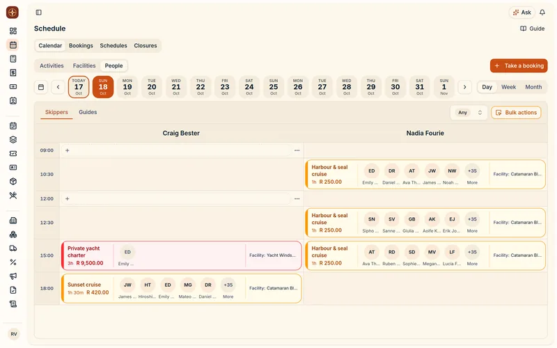The image size is (557, 348).
Task: Open the dashboard grid icon in sidebar
Action: point(13,31)
